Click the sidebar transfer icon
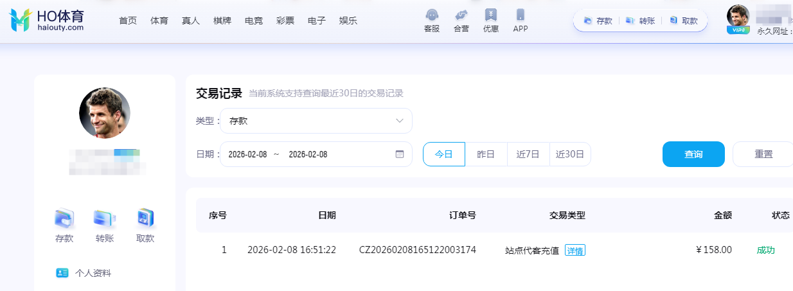The image size is (793, 291). (105, 219)
